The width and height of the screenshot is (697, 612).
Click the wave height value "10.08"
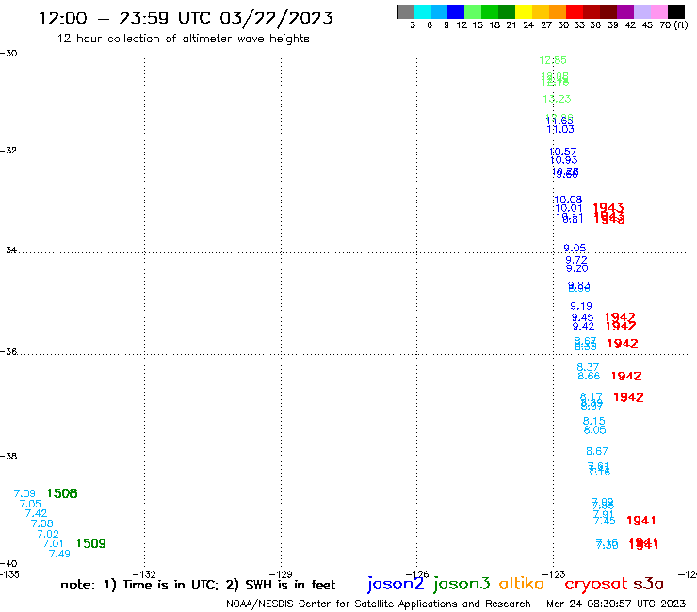click(568, 200)
